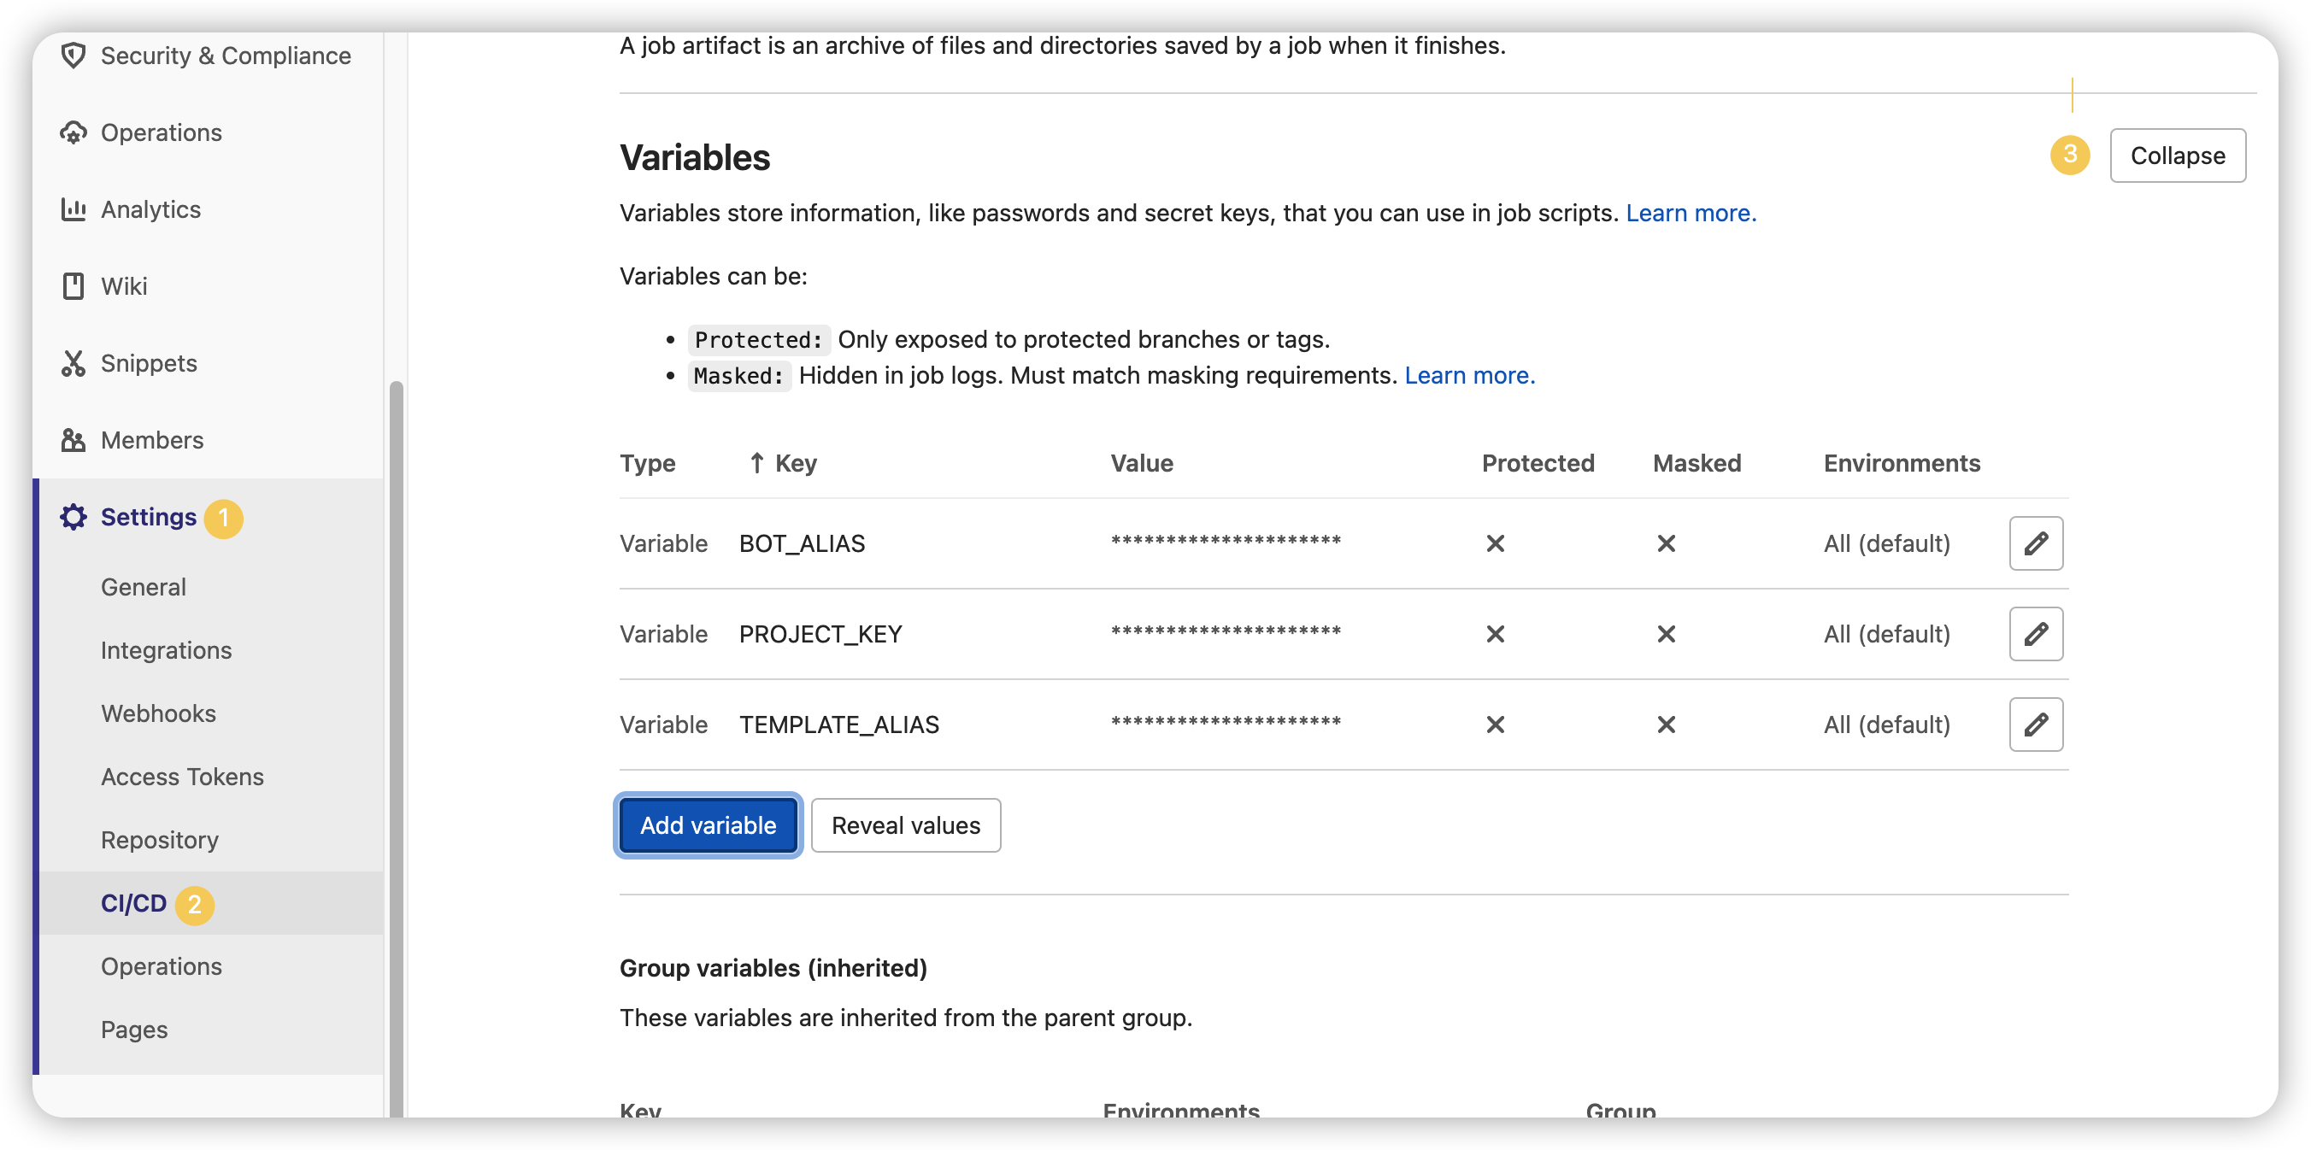Edit the BOT_ALIAS variable with pencil icon
Image resolution: width=2311 pixels, height=1150 pixels.
click(x=2036, y=543)
